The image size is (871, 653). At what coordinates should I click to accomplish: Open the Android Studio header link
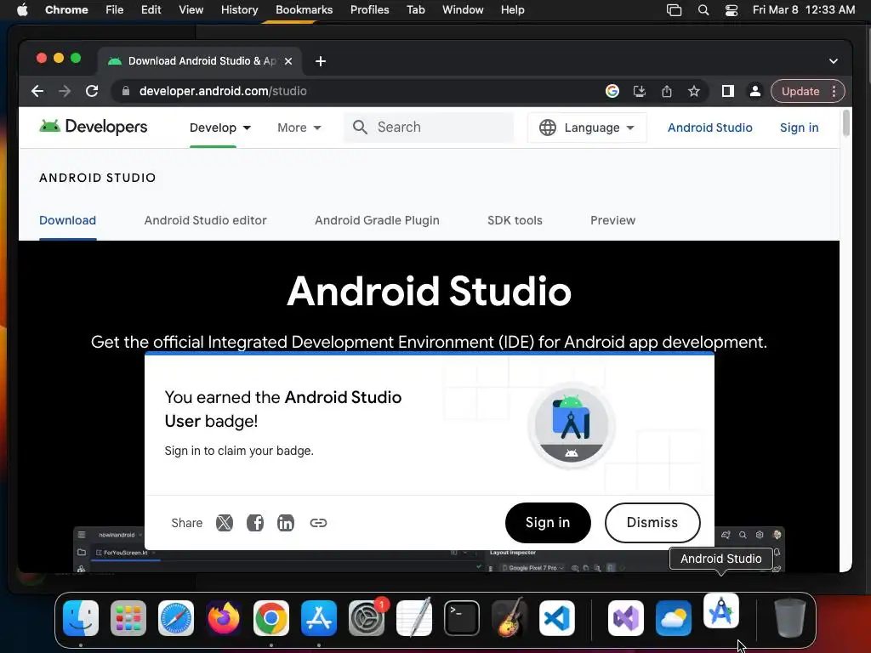tap(710, 128)
